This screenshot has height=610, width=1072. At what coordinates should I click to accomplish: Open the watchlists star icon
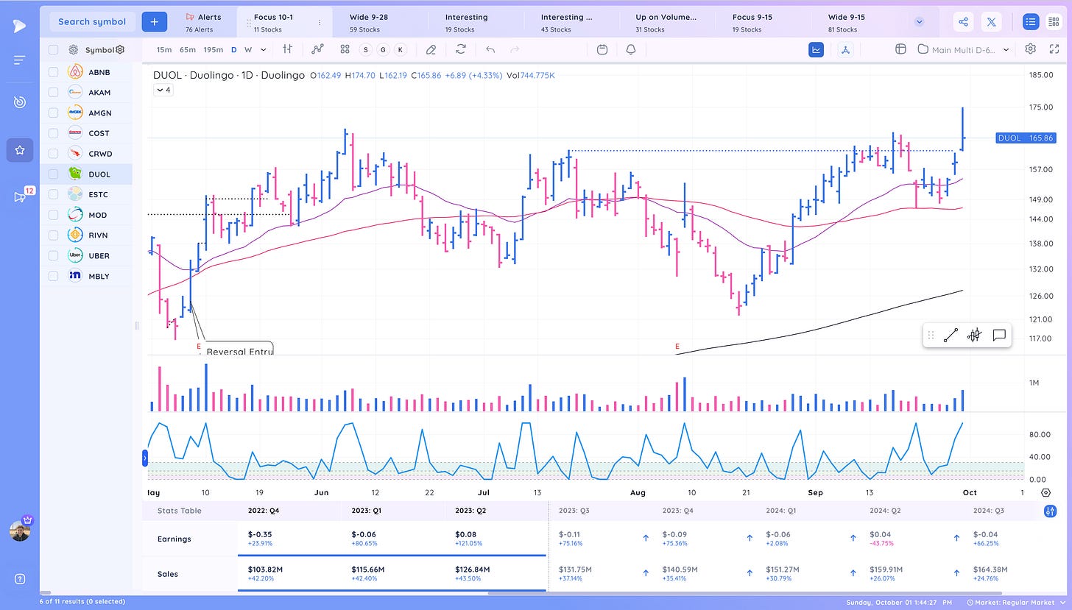tap(20, 150)
